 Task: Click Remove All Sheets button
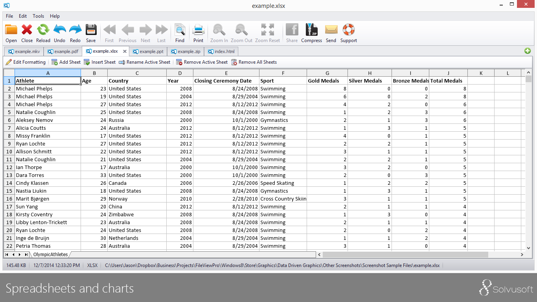point(254,62)
